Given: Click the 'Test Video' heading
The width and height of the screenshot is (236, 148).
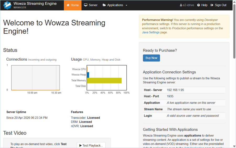Looking at the screenshot, I should [15, 133].
